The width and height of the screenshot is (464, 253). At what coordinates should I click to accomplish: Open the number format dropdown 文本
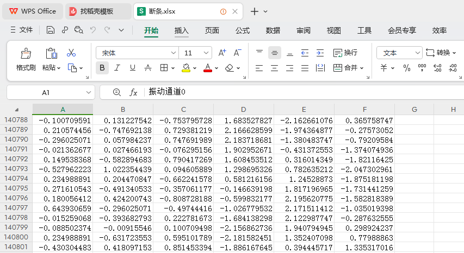click(399, 53)
